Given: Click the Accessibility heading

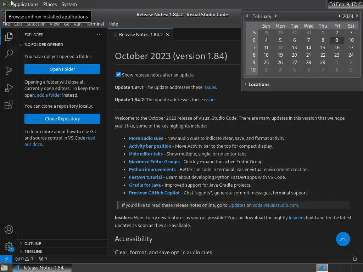Looking at the screenshot, I should click(x=134, y=239).
